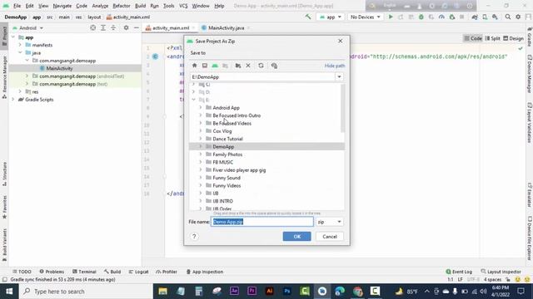Run the app with green play icon
533x299 pixels.
click(x=391, y=17)
